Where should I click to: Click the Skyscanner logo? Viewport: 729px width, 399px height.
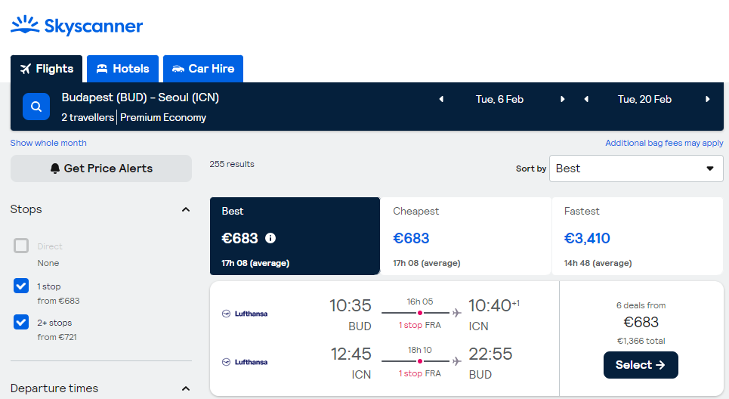77,26
